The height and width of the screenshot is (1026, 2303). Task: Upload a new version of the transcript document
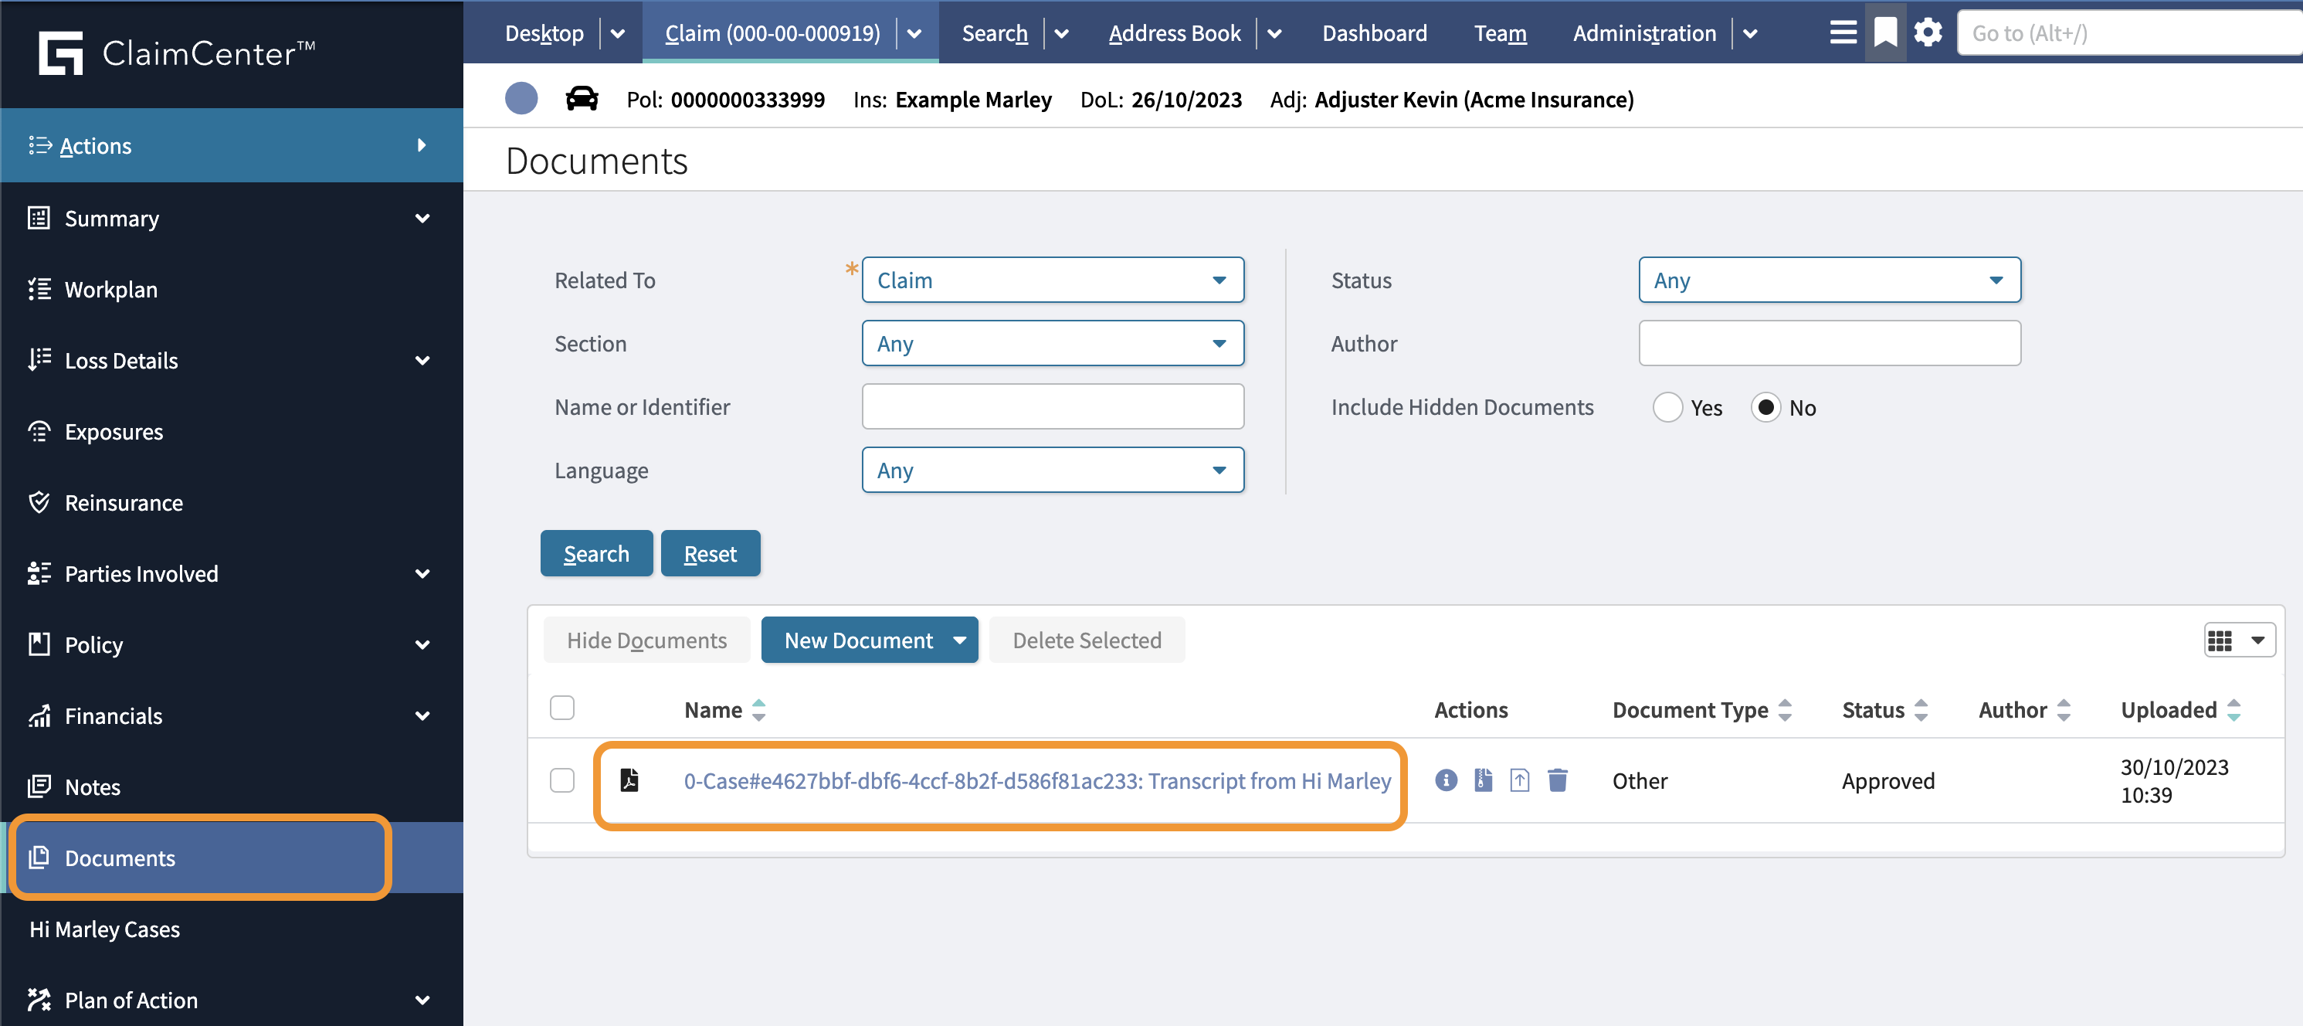tap(1520, 780)
